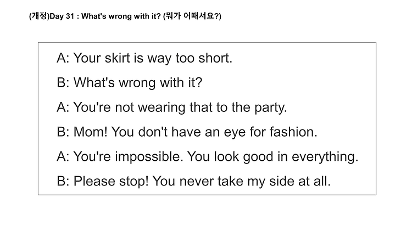Click the sentence 'You never take my side at all.'

click(242, 182)
